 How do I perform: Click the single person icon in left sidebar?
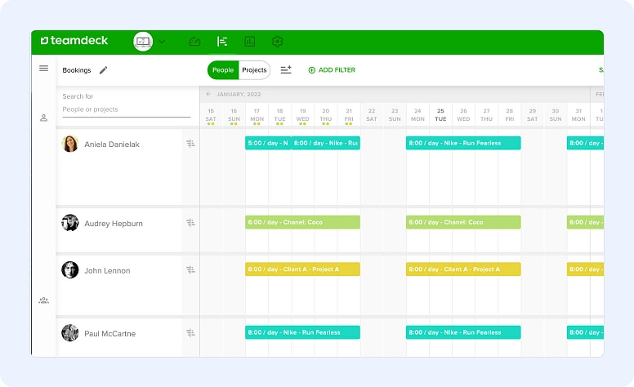[x=43, y=118]
